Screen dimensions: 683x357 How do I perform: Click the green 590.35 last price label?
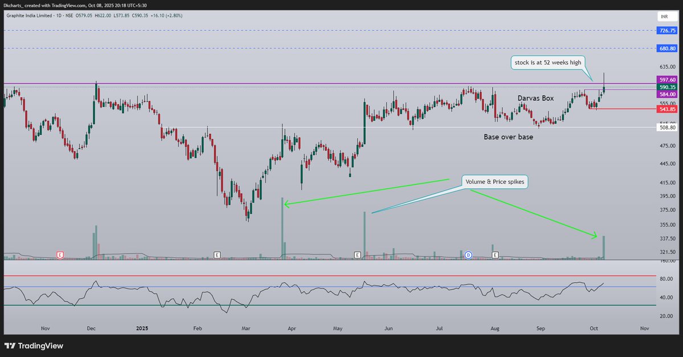click(x=667, y=87)
